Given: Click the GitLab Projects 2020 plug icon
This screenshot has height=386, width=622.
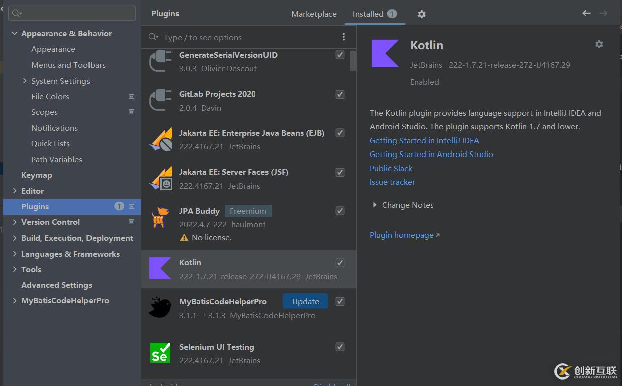Looking at the screenshot, I should click(160, 100).
